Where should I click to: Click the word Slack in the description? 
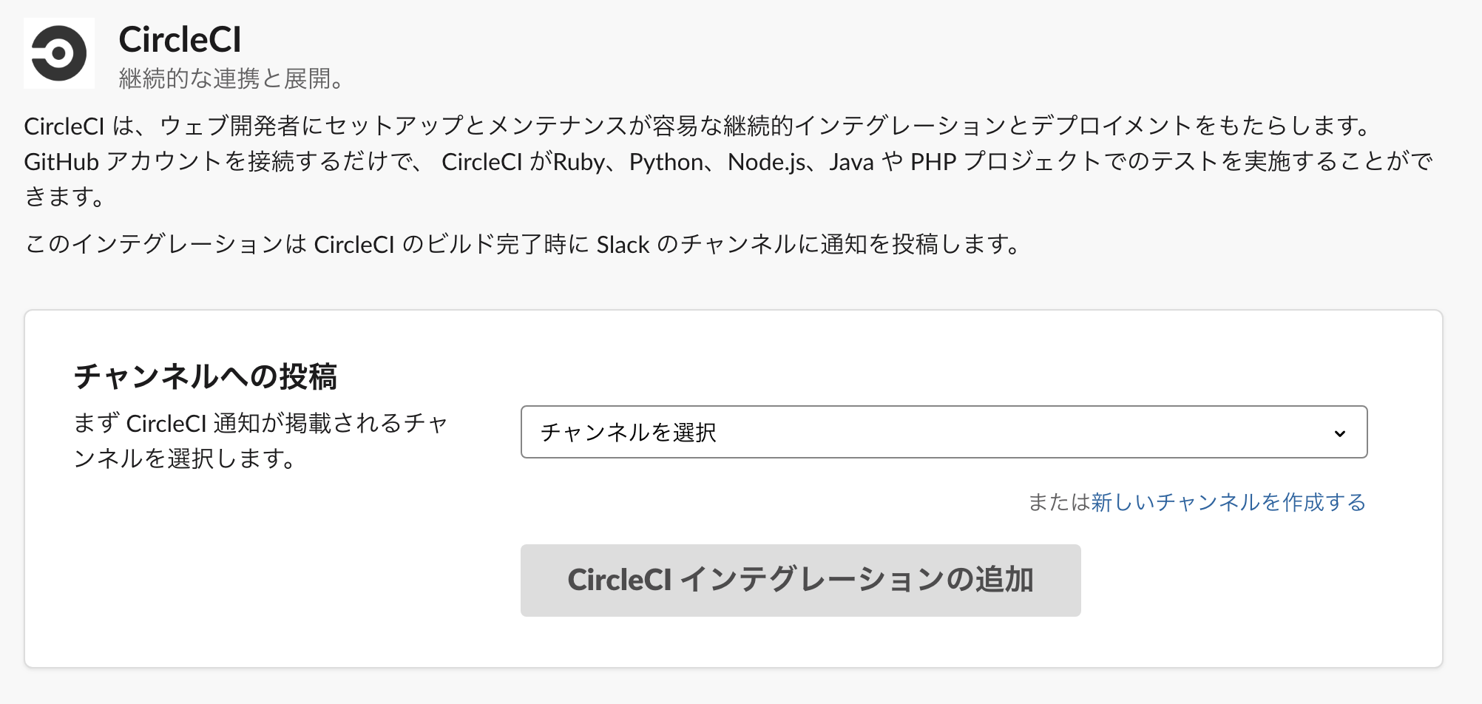coord(623,245)
